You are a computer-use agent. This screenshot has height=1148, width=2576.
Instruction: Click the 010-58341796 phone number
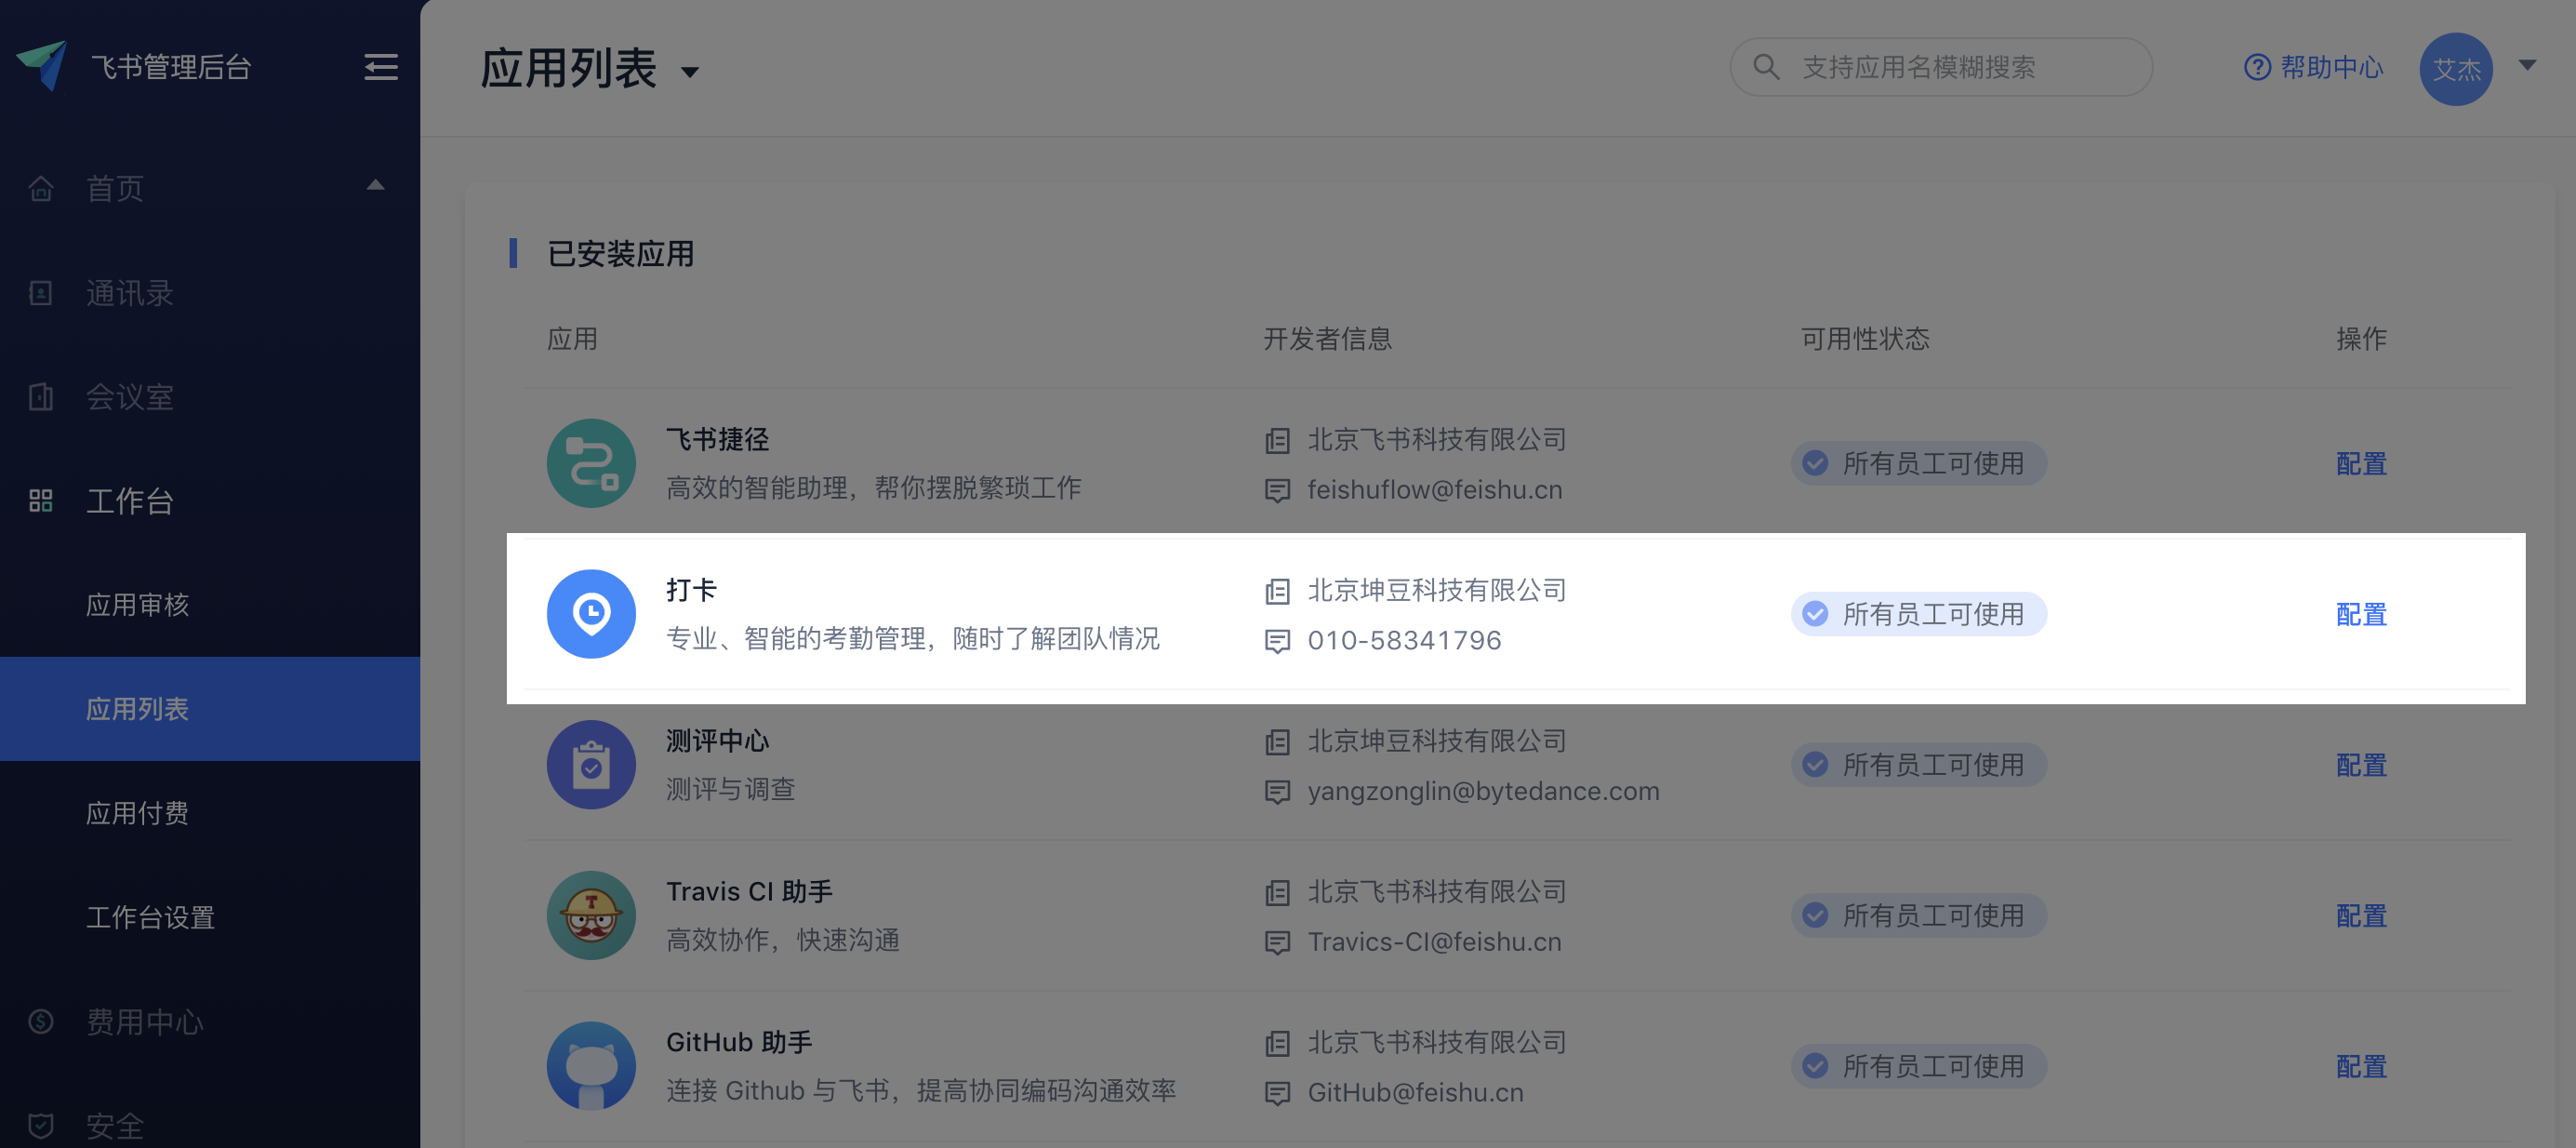tap(1404, 641)
